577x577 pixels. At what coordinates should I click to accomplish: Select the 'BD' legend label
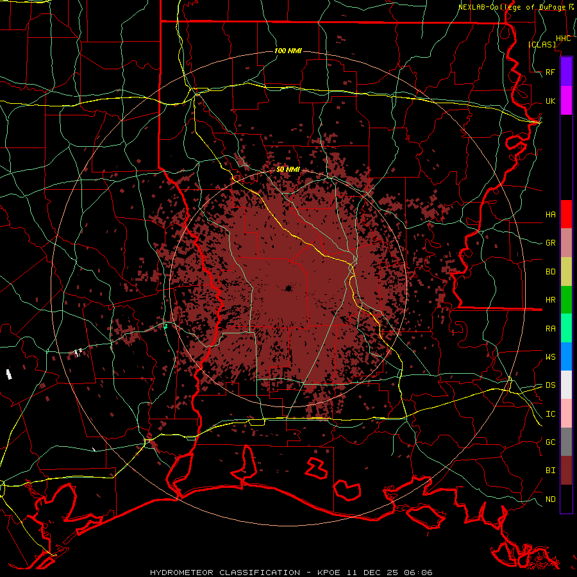tap(550, 272)
